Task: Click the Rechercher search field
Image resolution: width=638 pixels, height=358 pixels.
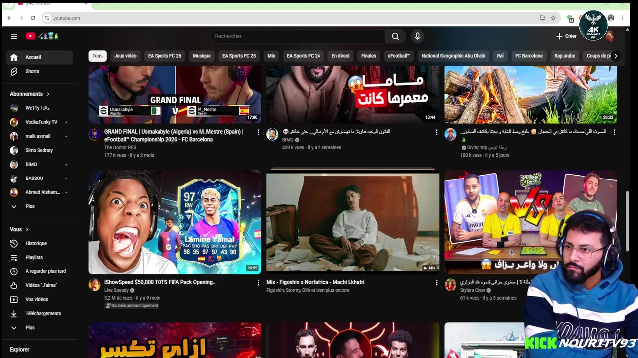Action: pos(297,36)
